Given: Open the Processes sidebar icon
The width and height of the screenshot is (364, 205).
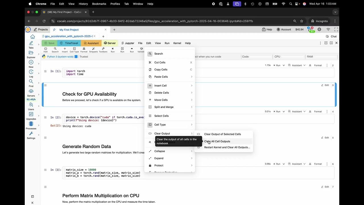Looking at the screenshot, I should tap(31, 125).
